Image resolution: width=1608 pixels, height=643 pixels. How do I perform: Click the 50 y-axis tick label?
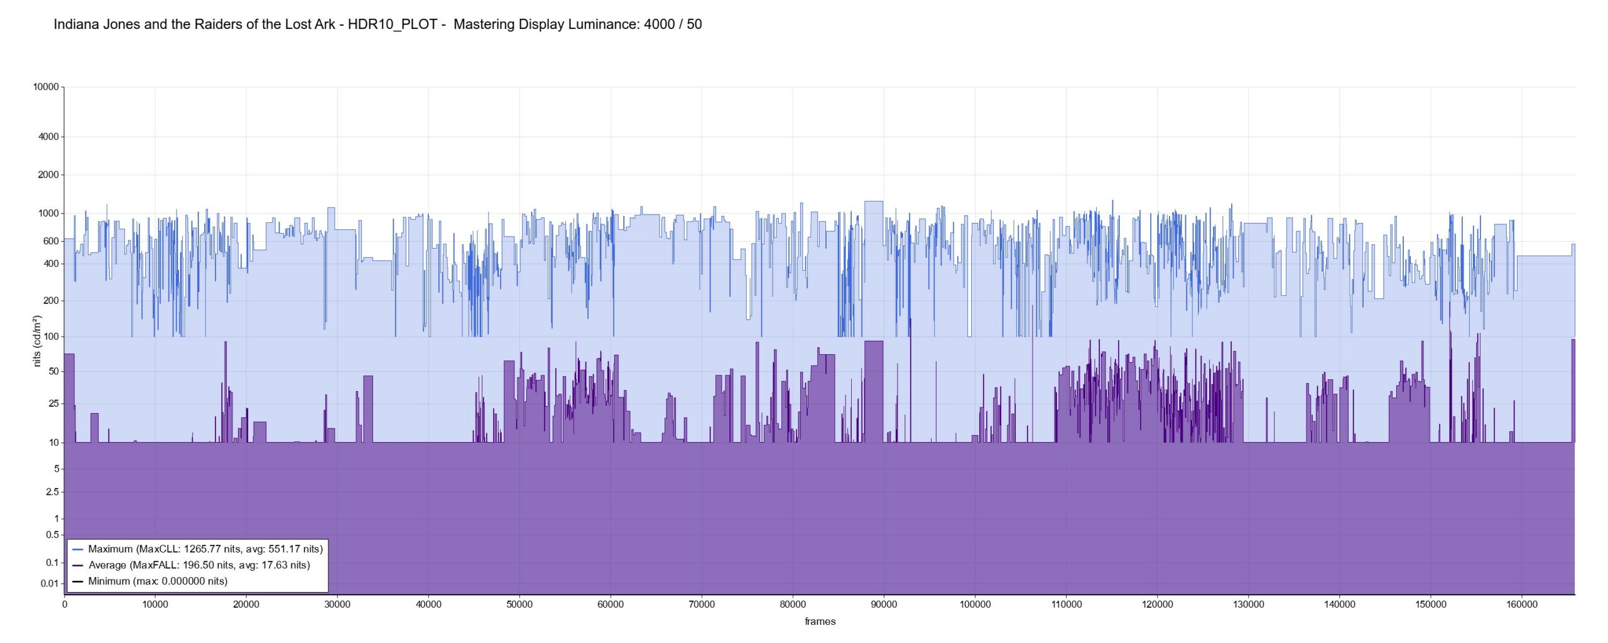pos(53,372)
